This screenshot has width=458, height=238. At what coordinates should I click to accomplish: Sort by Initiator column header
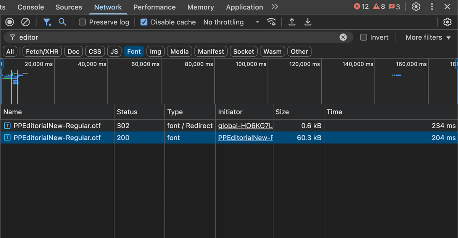(244, 112)
